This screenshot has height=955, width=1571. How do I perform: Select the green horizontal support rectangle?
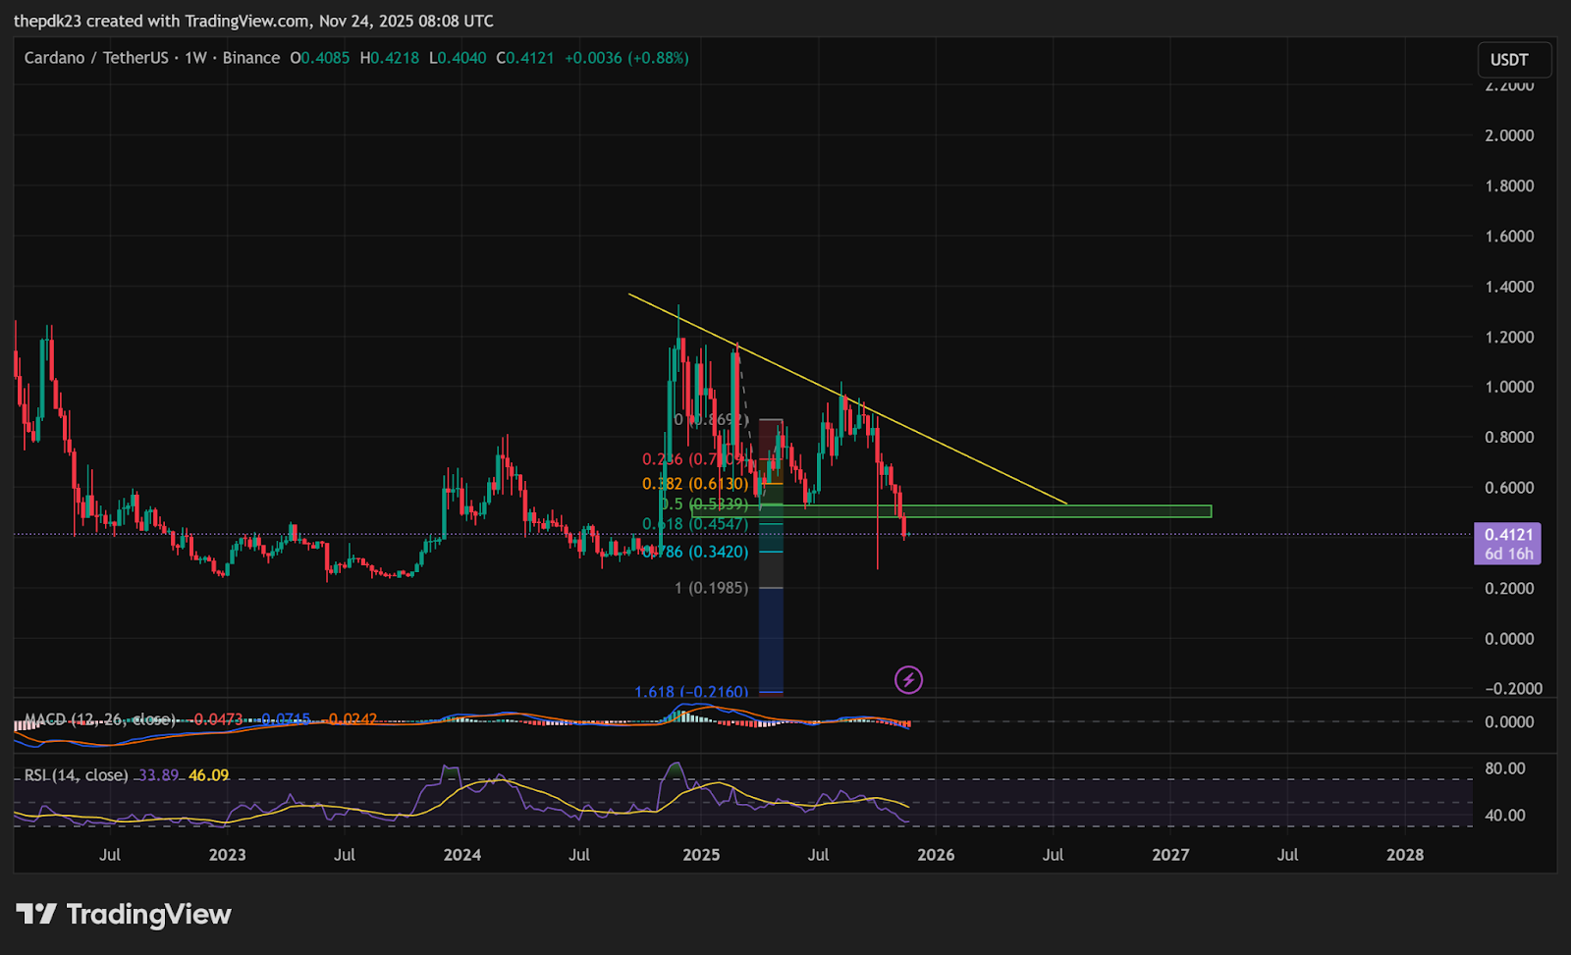[1080, 511]
